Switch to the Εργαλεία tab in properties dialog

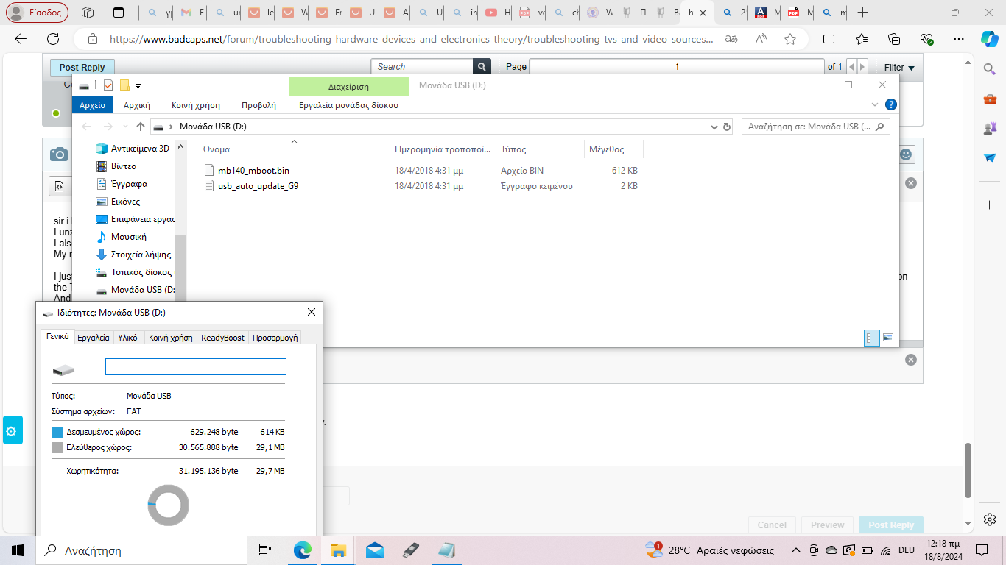coord(94,338)
